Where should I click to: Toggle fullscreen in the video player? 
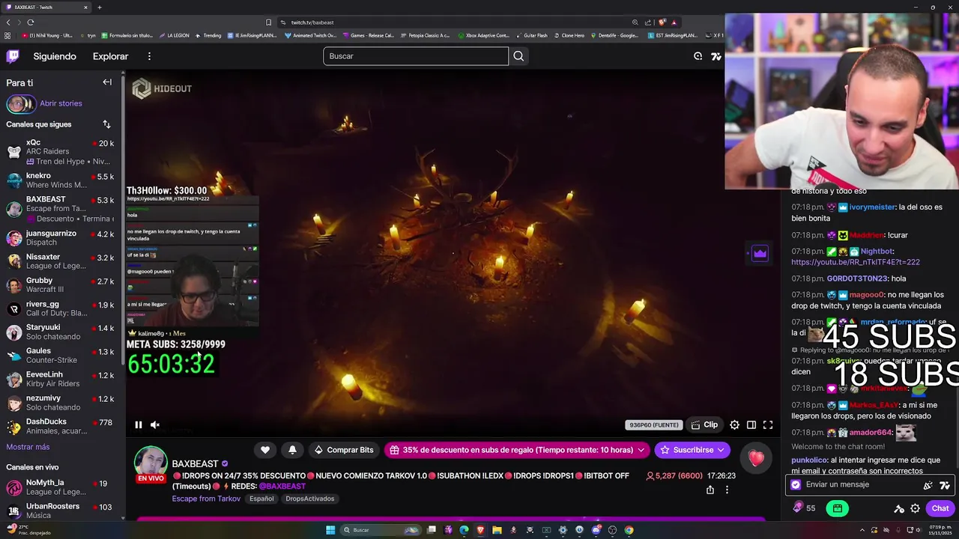(768, 425)
